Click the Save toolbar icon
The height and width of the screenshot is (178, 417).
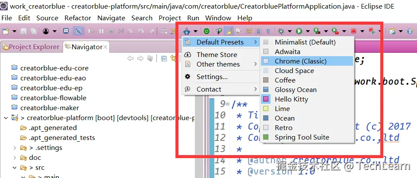pos(24,32)
